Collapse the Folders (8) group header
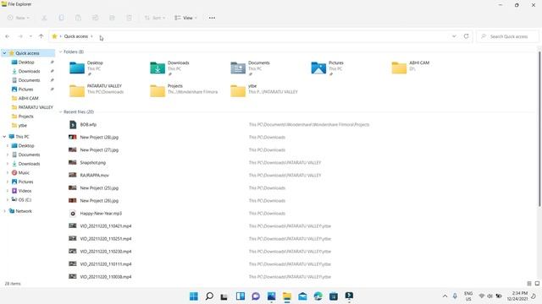This screenshot has width=542, height=304. tap(60, 52)
